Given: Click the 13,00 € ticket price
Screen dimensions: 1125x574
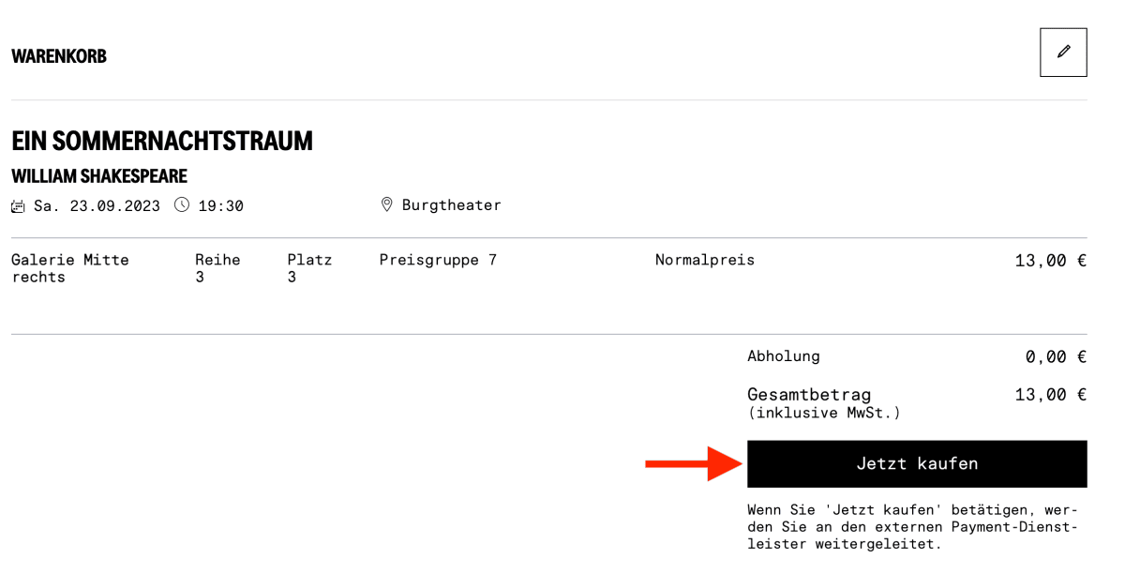Looking at the screenshot, I should [1051, 261].
